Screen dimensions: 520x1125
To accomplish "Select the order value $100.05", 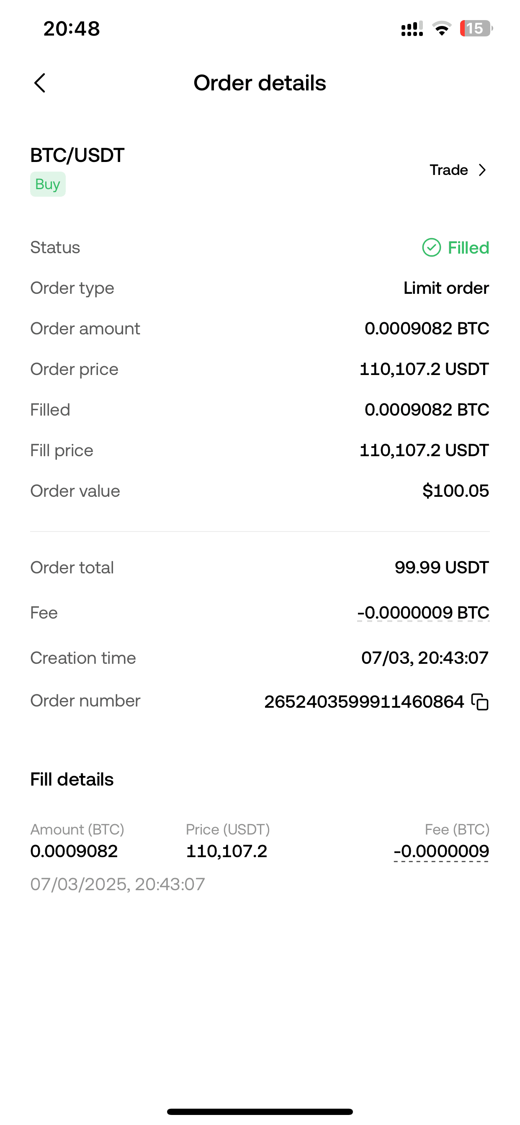I will 456,491.
